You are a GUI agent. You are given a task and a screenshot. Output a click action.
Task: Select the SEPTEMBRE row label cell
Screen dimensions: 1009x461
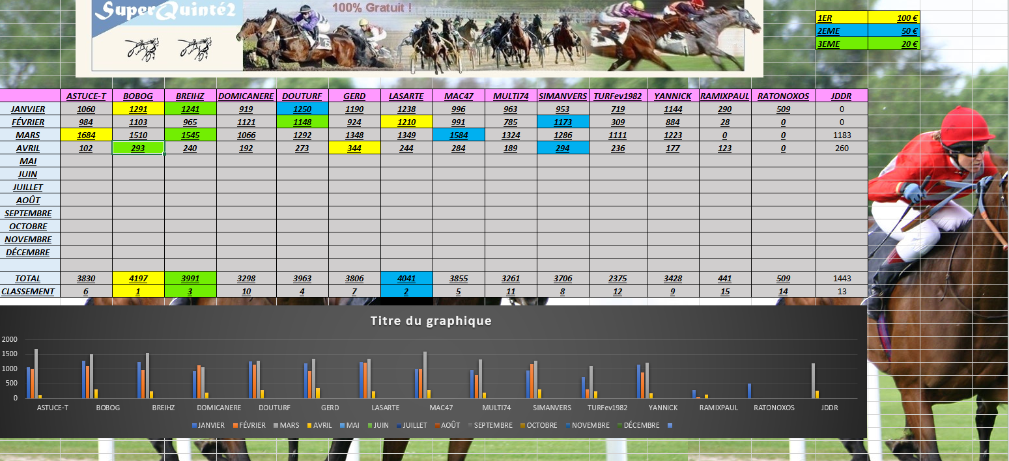(x=30, y=213)
